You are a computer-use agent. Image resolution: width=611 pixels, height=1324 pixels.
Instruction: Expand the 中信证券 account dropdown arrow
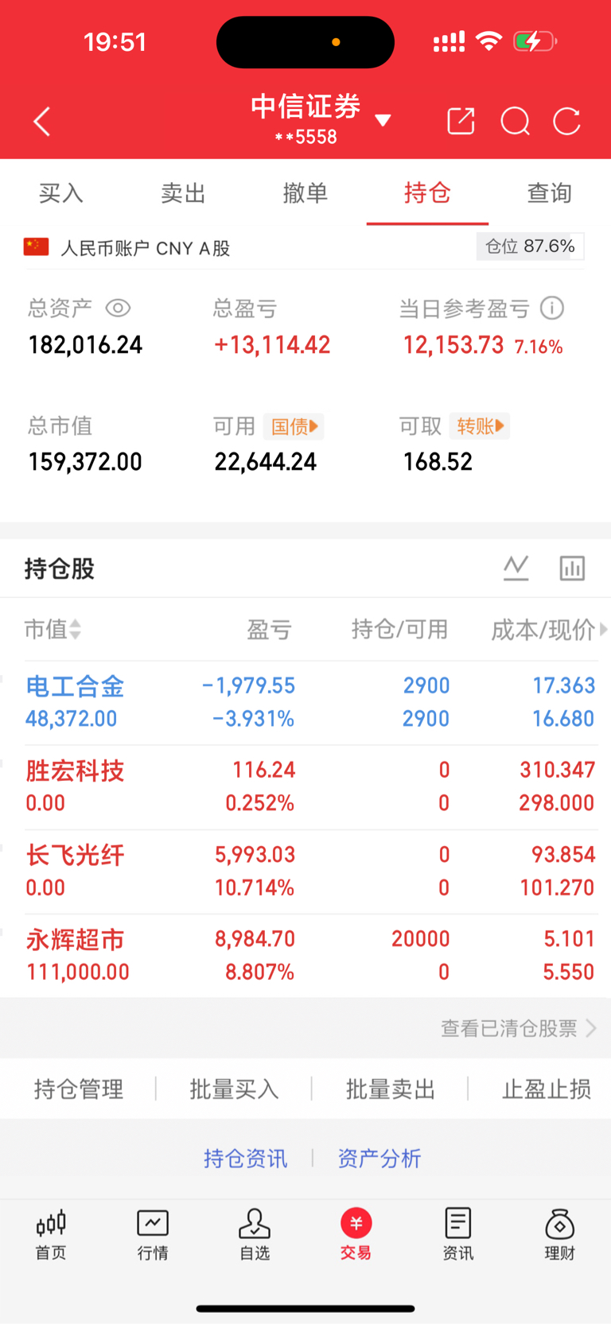tap(383, 121)
